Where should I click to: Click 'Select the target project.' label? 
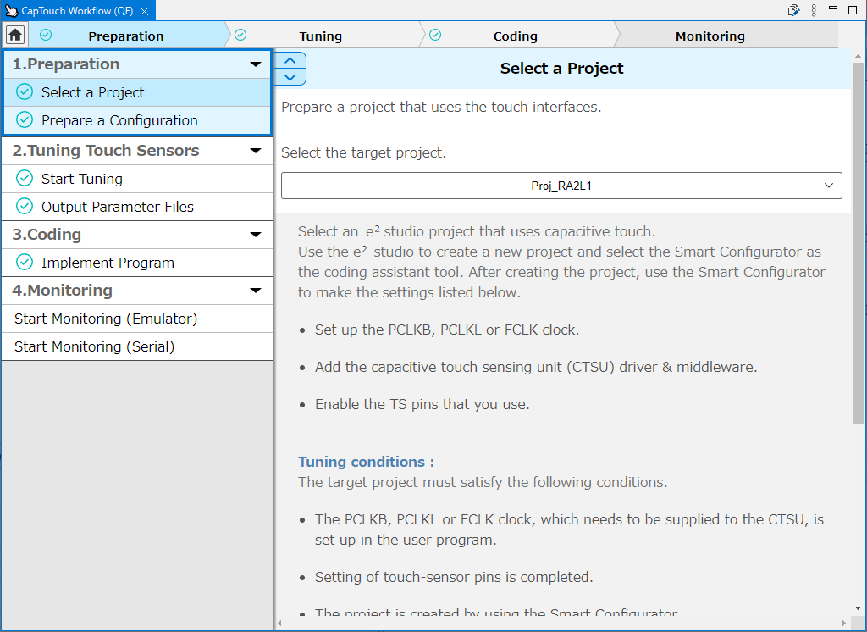tap(363, 152)
